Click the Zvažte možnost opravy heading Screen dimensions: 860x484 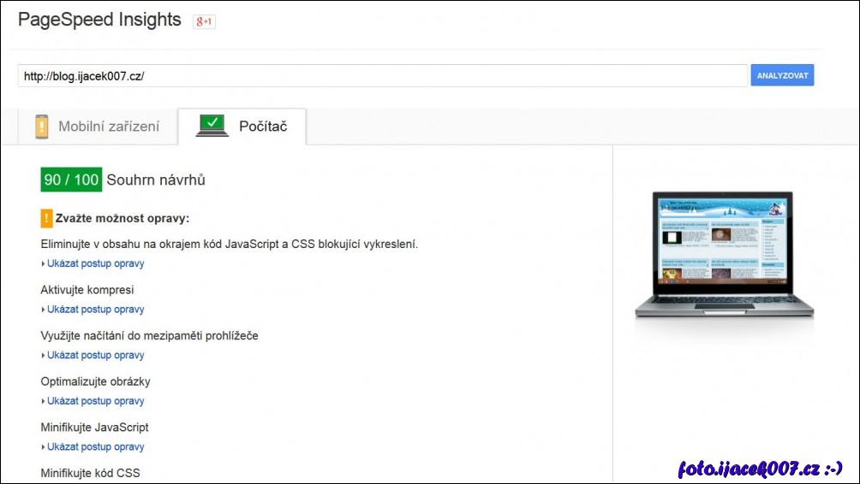pyautogui.click(x=122, y=218)
